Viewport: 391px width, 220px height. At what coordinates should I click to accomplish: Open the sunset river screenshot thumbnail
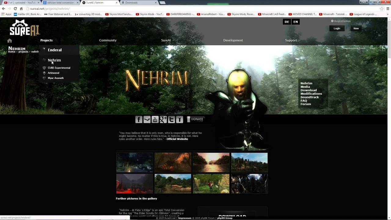(211, 163)
